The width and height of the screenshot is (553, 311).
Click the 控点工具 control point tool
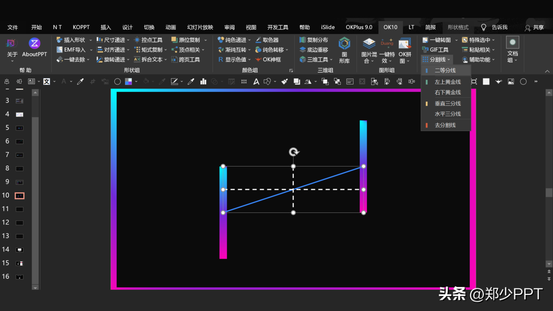[x=148, y=40]
